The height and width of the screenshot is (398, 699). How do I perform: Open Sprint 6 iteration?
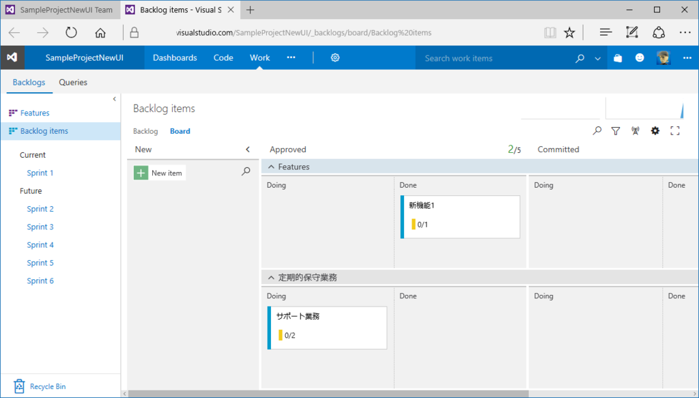coord(40,281)
